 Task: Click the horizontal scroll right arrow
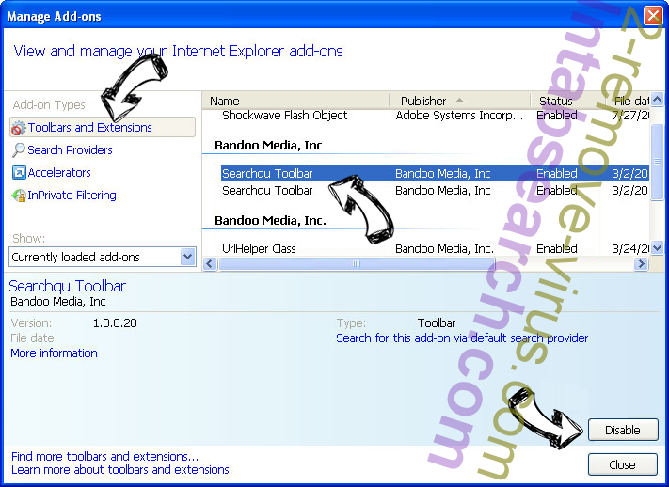[641, 264]
